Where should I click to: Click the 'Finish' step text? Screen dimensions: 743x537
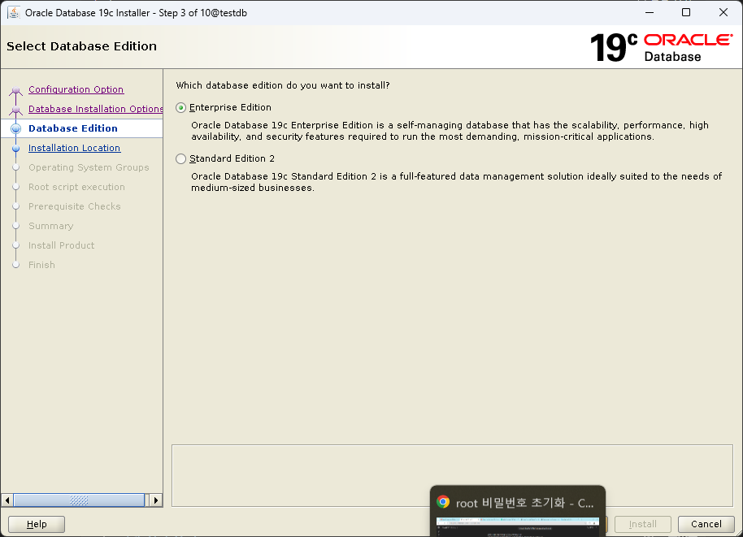[x=41, y=265]
